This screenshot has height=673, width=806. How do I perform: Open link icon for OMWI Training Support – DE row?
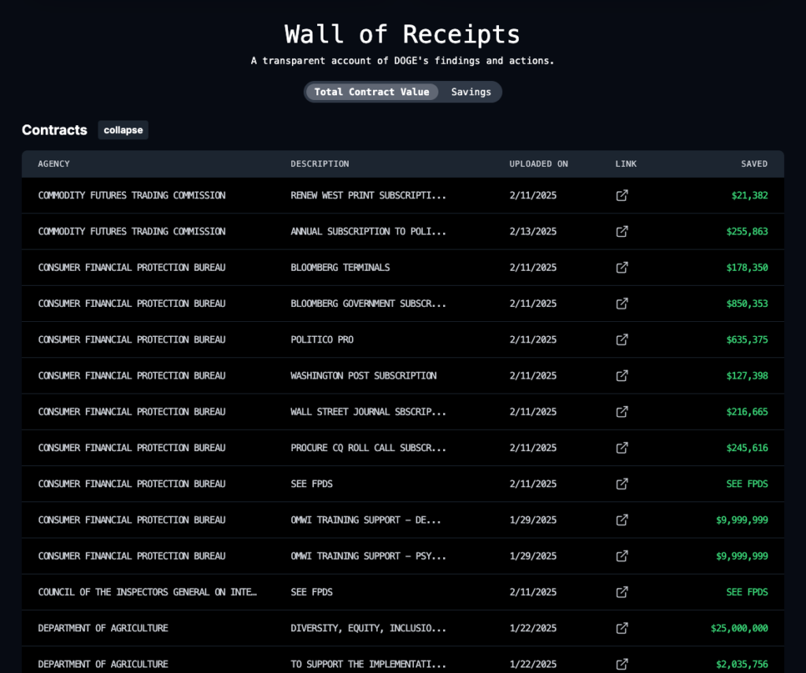(x=622, y=520)
